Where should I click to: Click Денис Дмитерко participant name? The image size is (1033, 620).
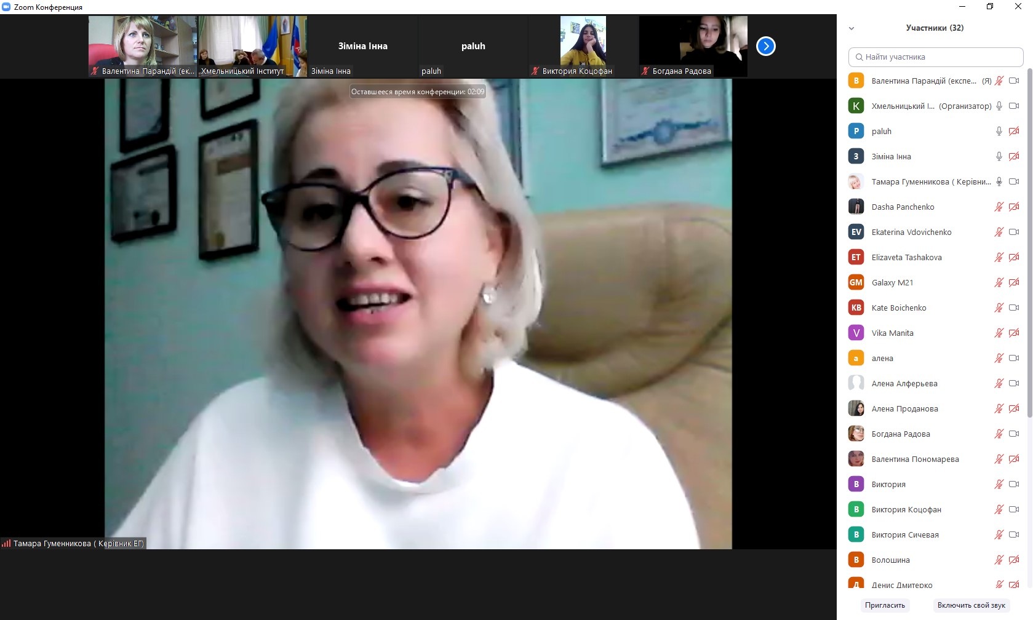click(902, 585)
